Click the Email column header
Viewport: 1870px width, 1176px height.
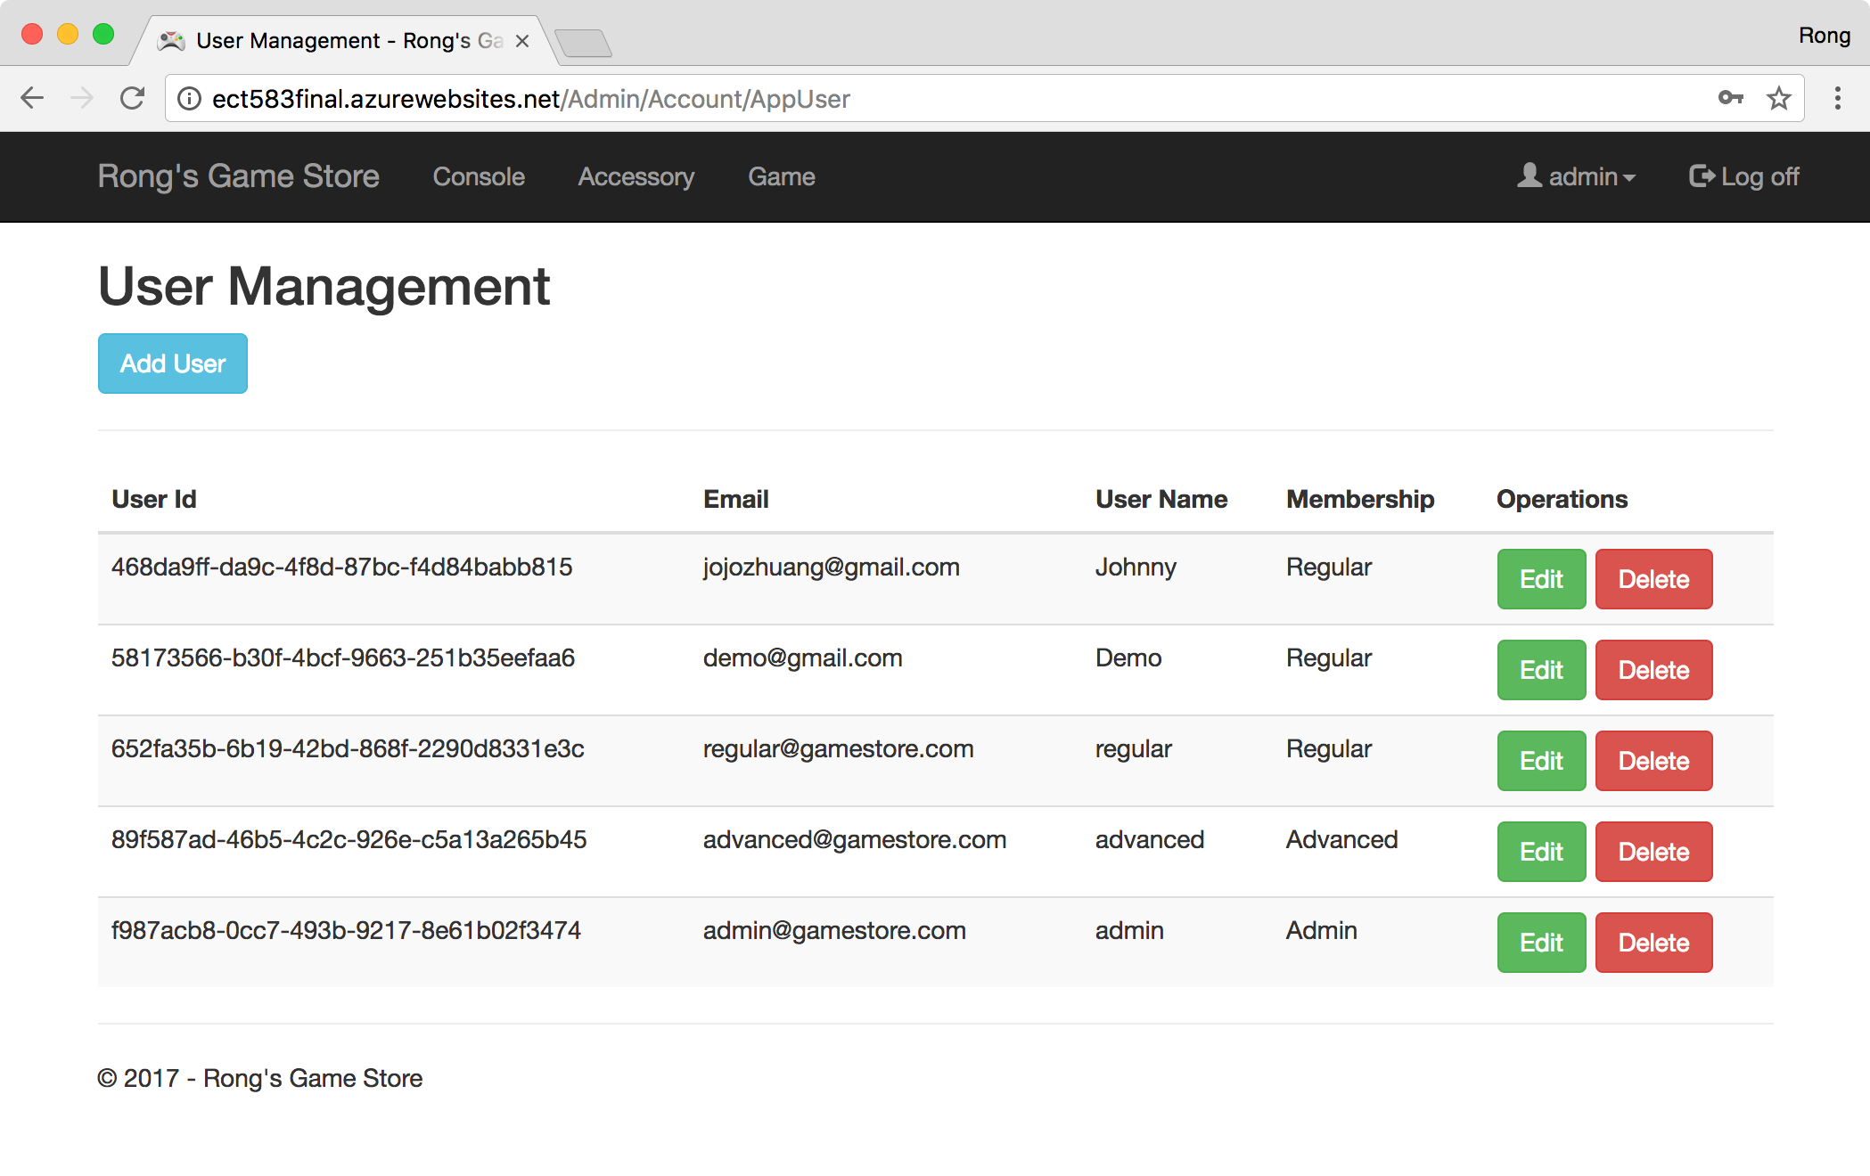pos(736,499)
